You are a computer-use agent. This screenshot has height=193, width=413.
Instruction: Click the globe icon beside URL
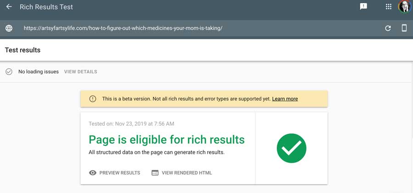[9, 28]
